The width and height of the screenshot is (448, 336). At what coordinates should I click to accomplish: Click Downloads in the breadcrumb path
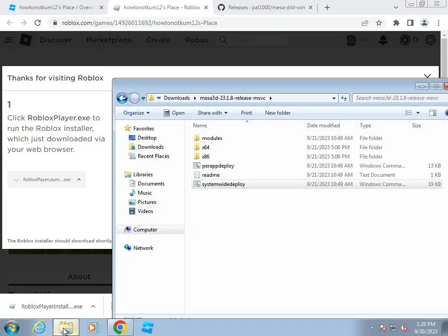(x=177, y=98)
